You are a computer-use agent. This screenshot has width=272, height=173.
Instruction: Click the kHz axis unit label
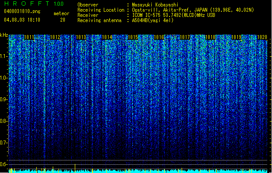tap(4, 35)
